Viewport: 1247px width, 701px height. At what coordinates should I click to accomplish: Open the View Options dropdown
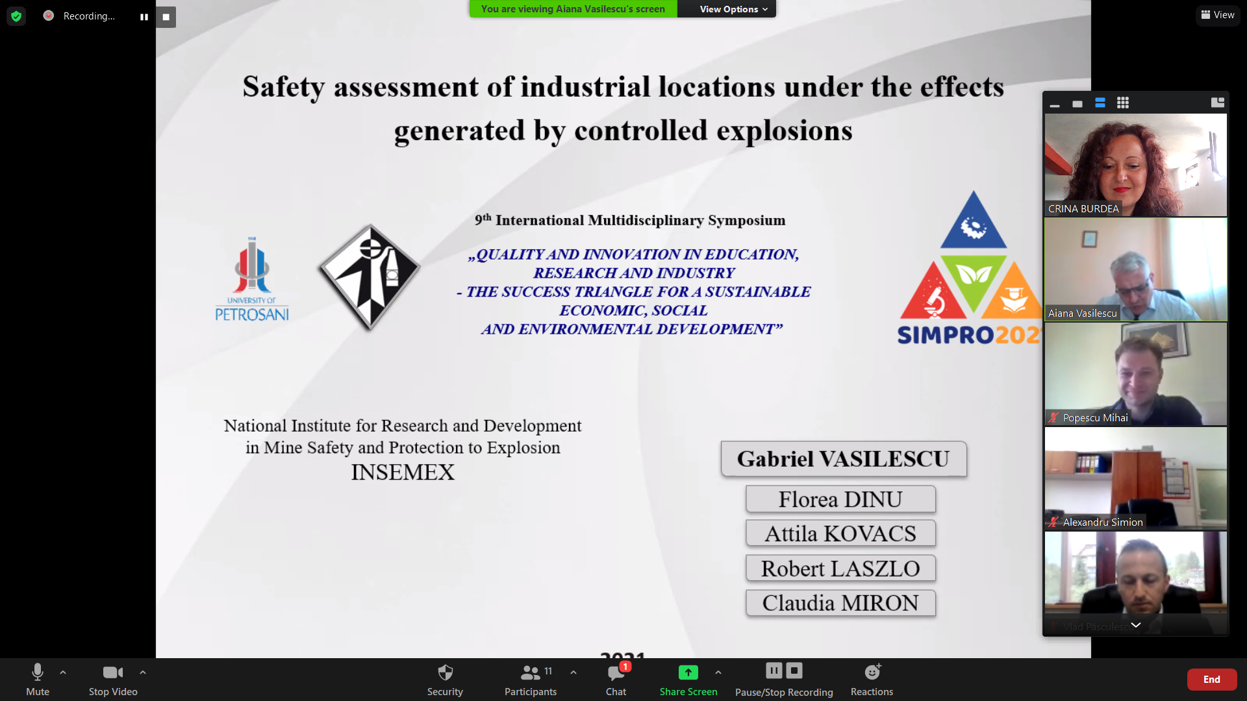(x=733, y=9)
